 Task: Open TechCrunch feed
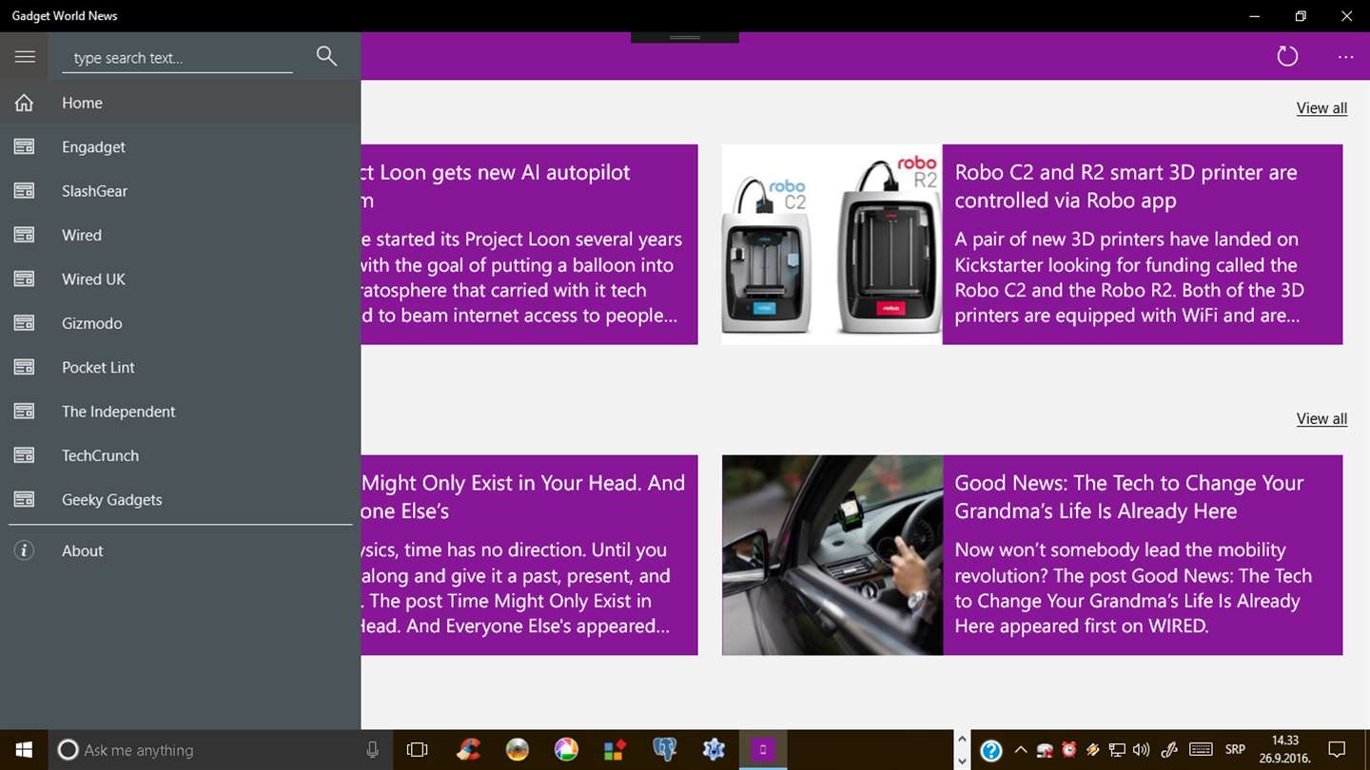click(181, 455)
